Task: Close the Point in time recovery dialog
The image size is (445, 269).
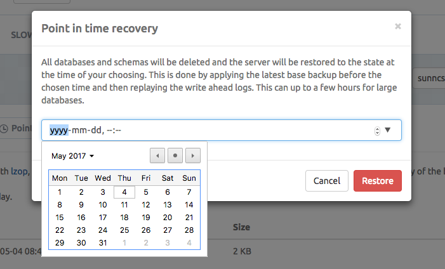Action: coord(397,27)
